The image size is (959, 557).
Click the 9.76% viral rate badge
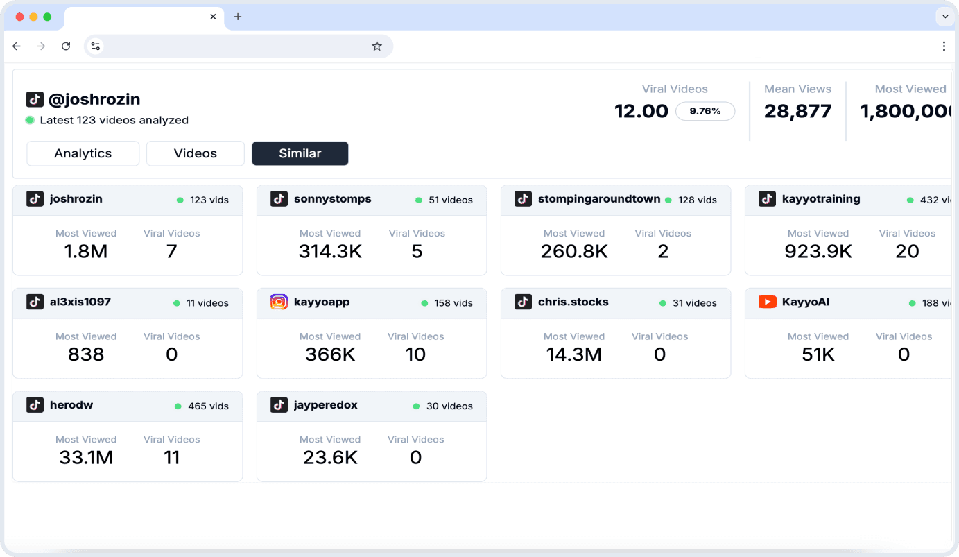coord(705,111)
